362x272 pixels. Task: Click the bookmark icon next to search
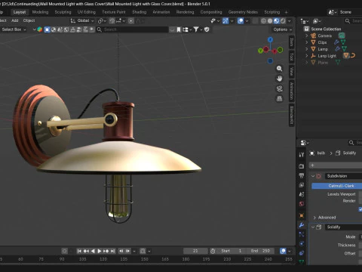pyautogui.click(x=179, y=29)
